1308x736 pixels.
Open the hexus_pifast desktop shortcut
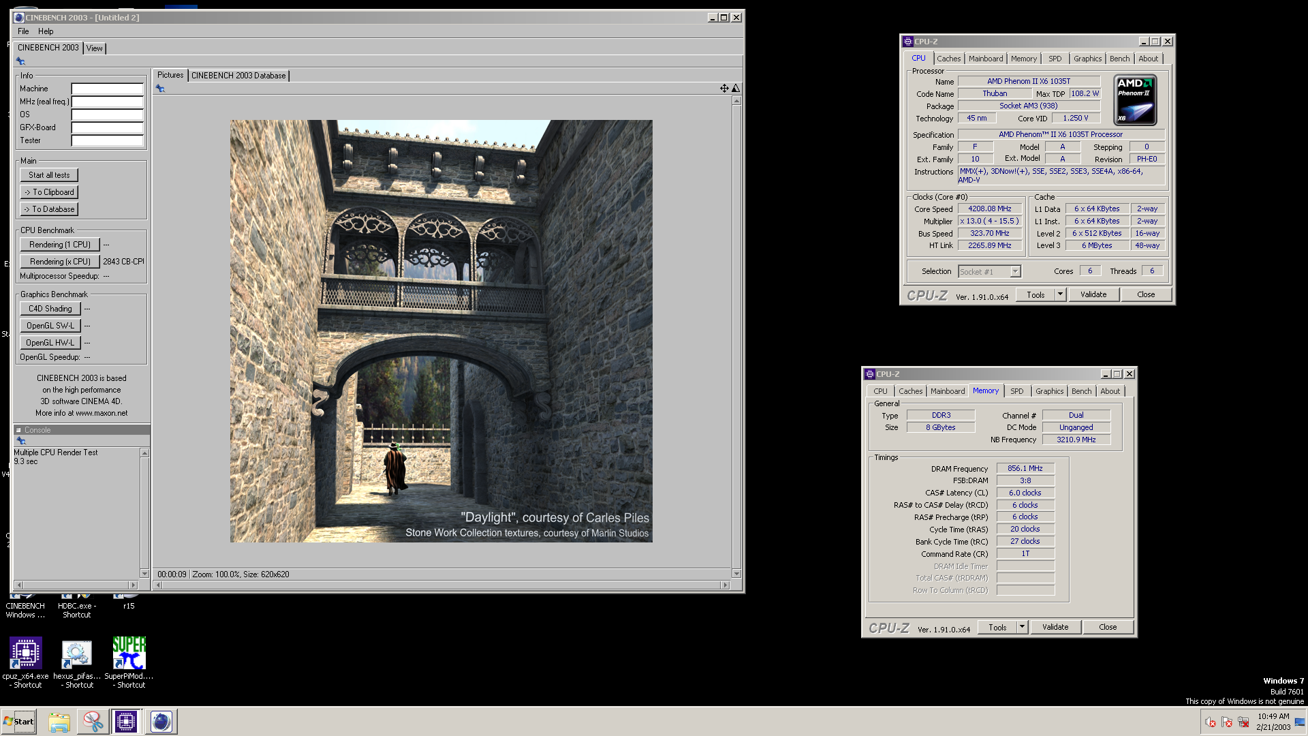77,662
